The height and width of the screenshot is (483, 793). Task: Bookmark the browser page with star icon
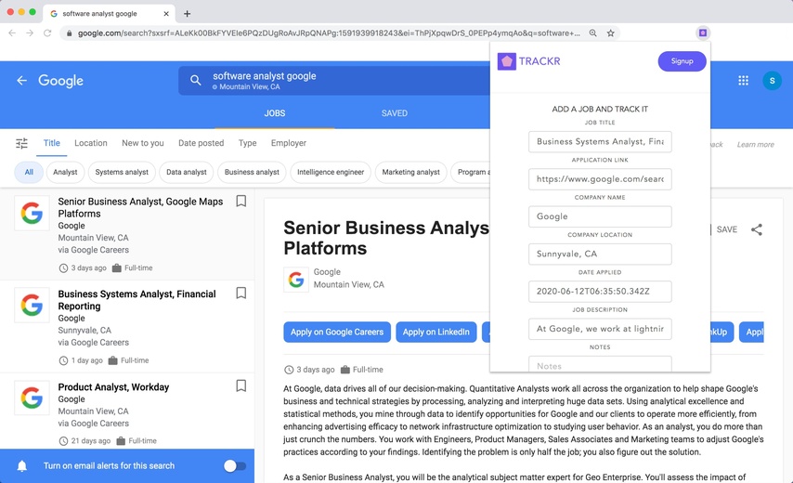point(611,33)
